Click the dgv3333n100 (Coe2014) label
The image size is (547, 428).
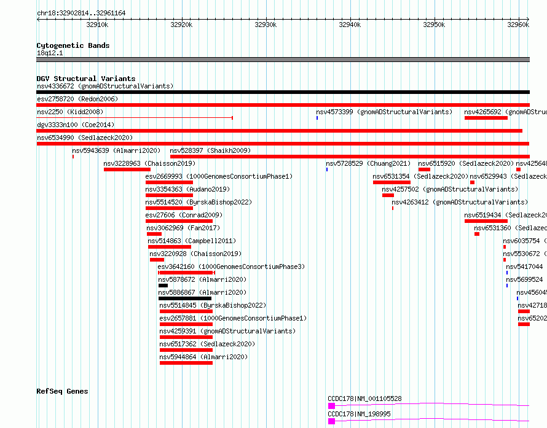76,125
